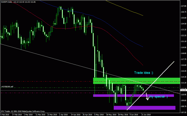Select the 'Trade Idea :)' text label

coord(144,73)
